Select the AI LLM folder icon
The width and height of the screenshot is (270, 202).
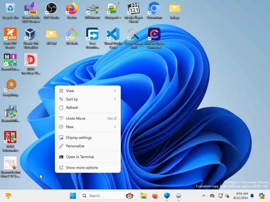click(x=51, y=36)
